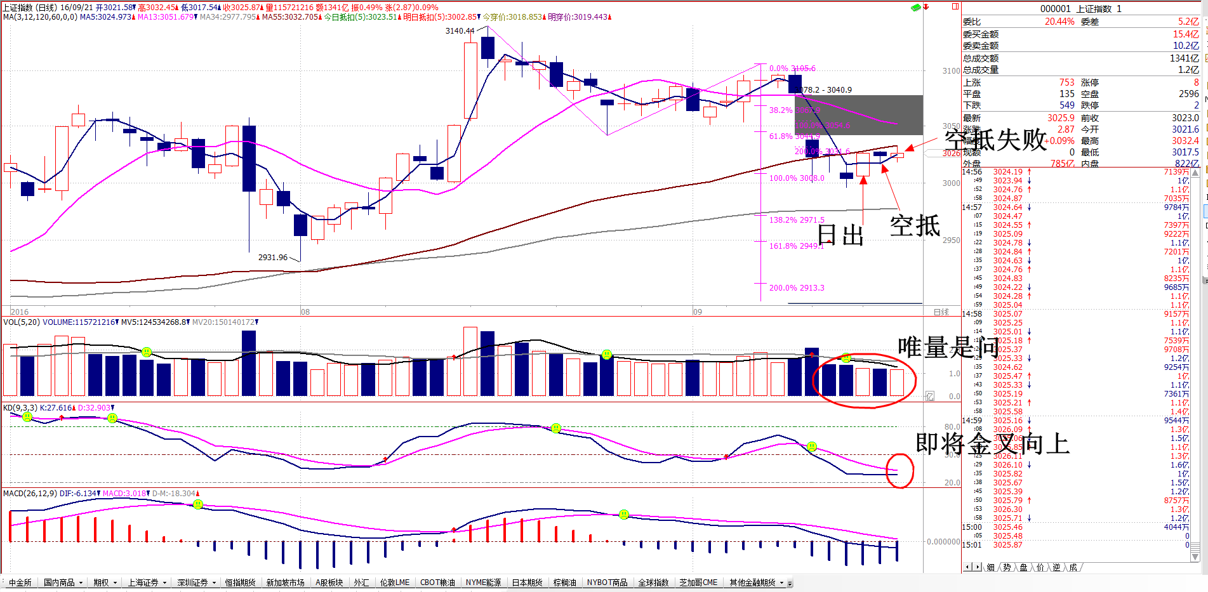Click the 最高 value 3032.4
1208x592 pixels.
(1185, 141)
